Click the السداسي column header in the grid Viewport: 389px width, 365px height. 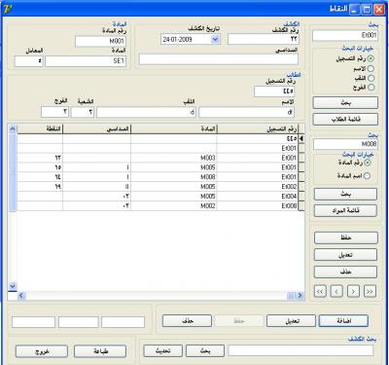[x=97, y=129]
